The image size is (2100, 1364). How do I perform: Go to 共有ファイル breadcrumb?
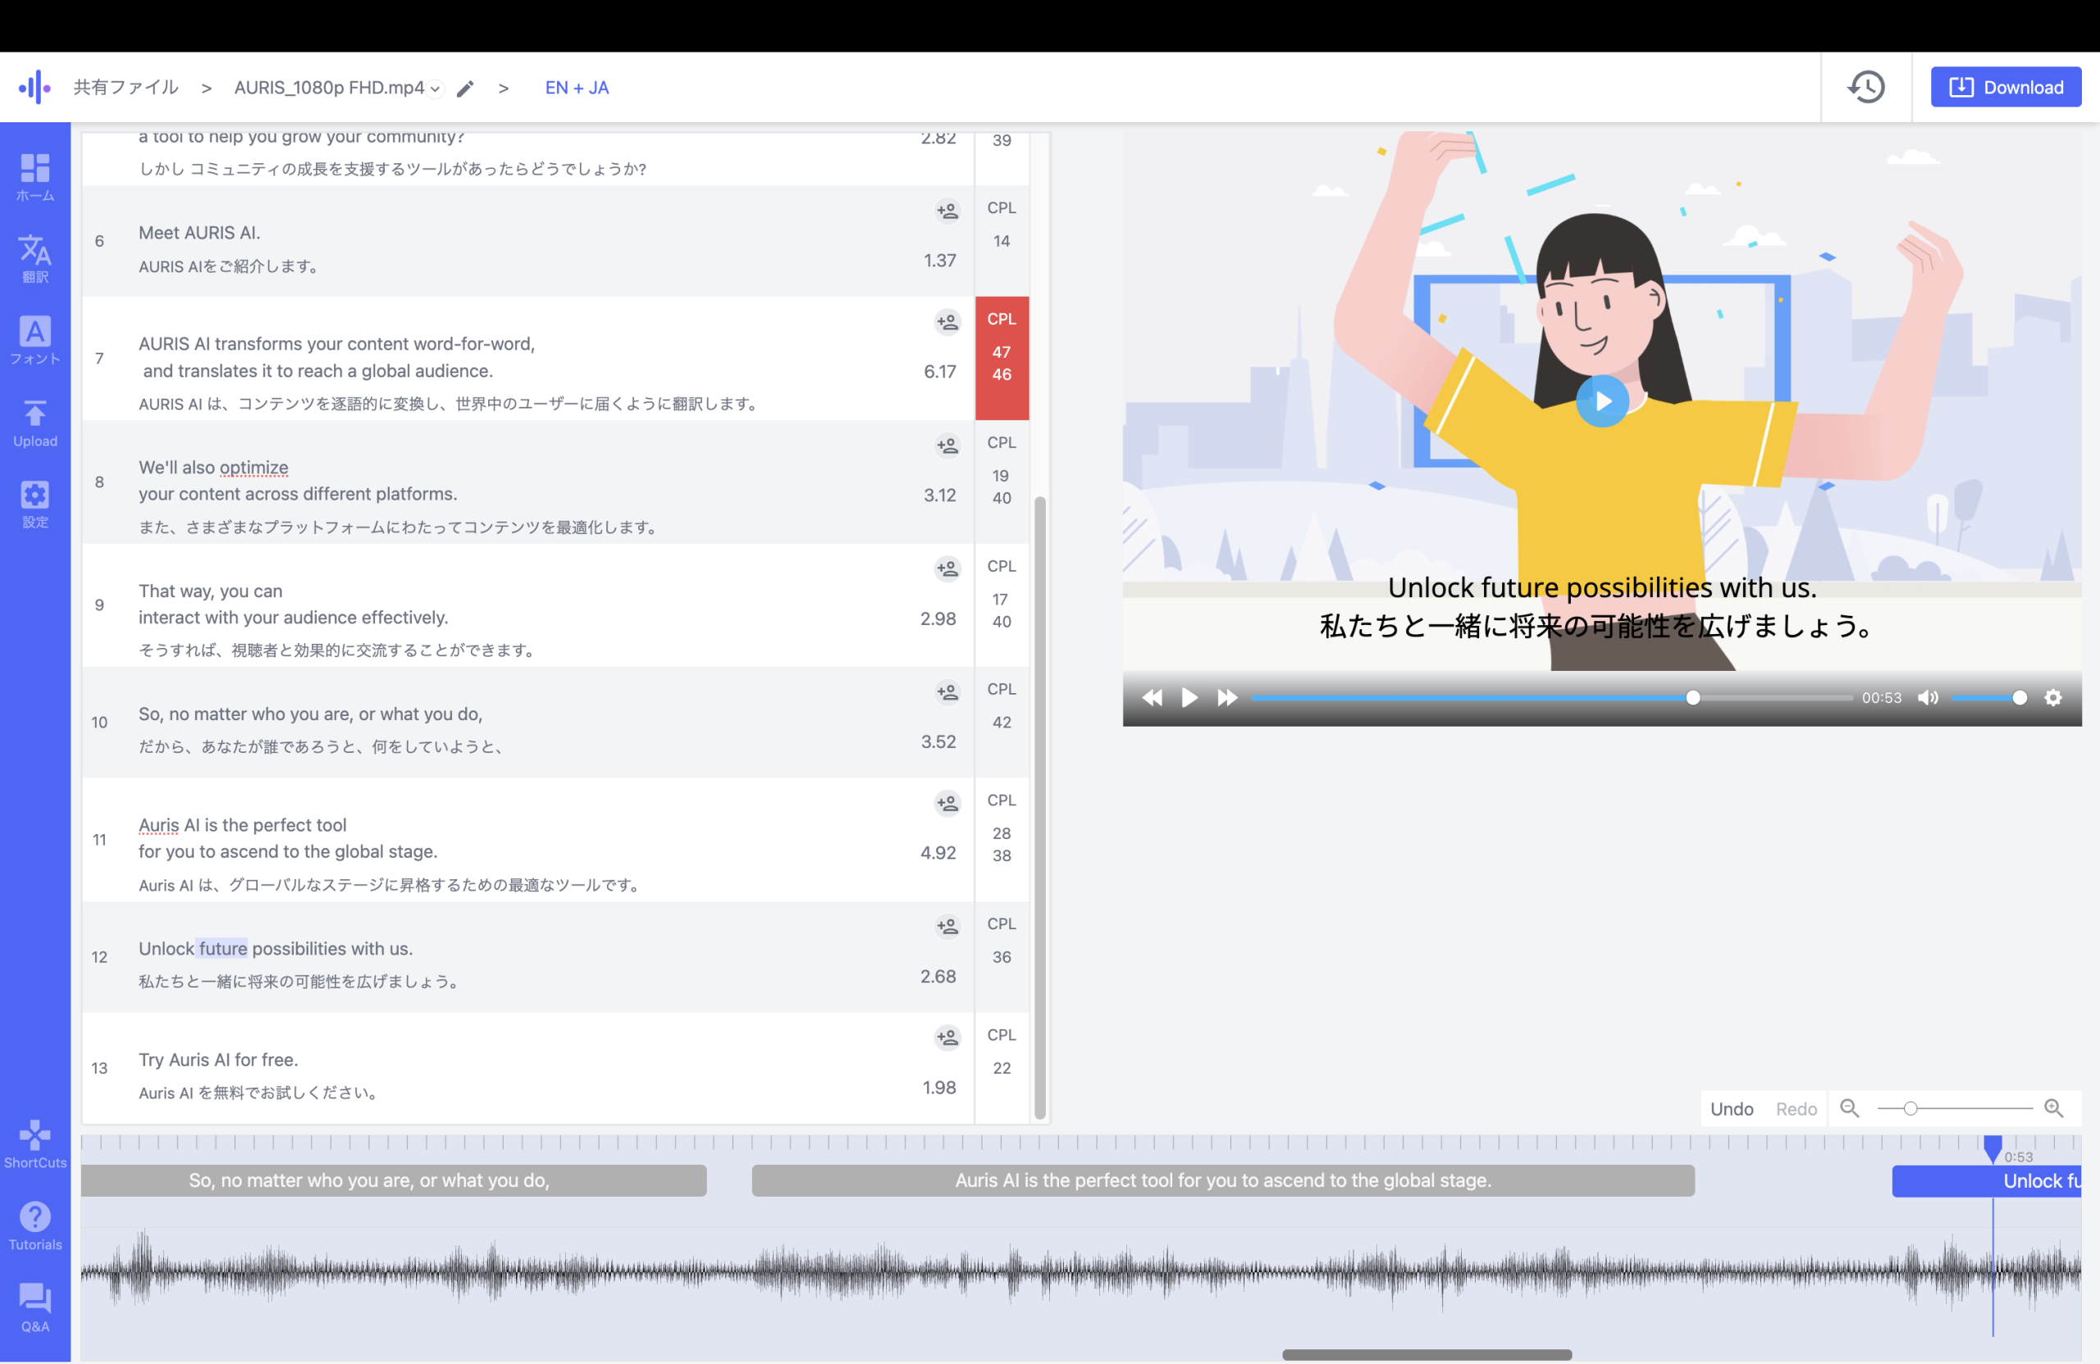click(126, 87)
